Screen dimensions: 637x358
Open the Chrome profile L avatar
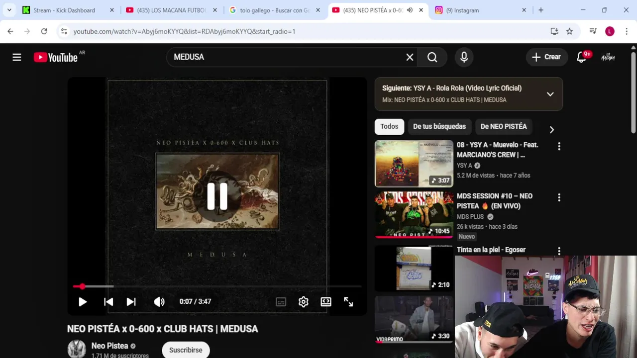point(610,31)
